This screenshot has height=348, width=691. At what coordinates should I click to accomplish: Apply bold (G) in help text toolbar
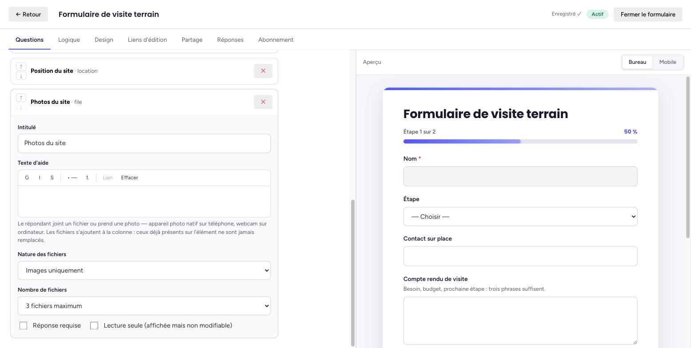27,178
